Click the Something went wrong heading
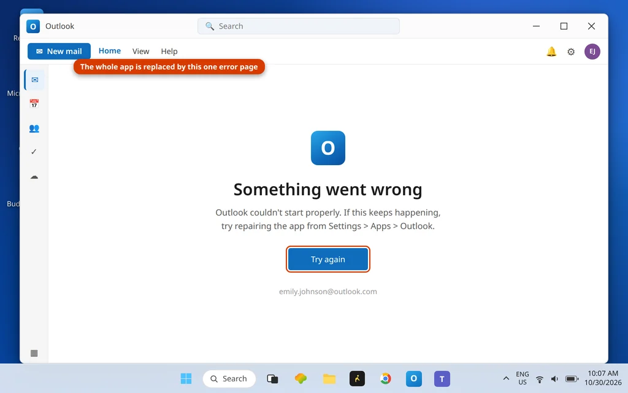The height and width of the screenshot is (393, 628). click(327, 189)
